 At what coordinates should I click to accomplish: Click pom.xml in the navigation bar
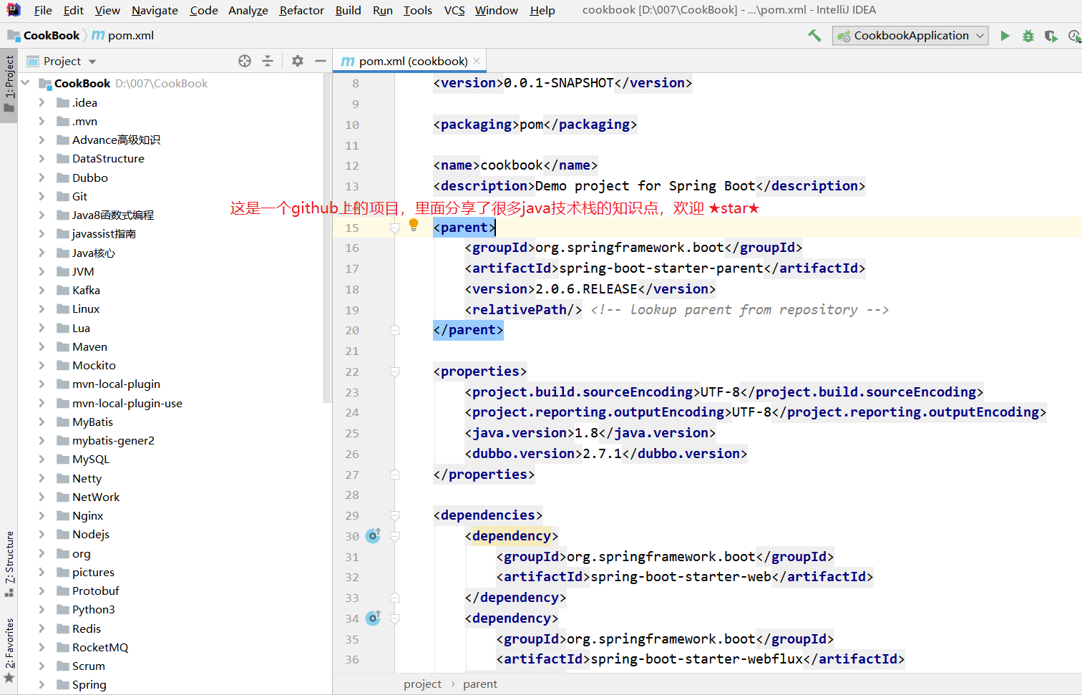(x=130, y=35)
